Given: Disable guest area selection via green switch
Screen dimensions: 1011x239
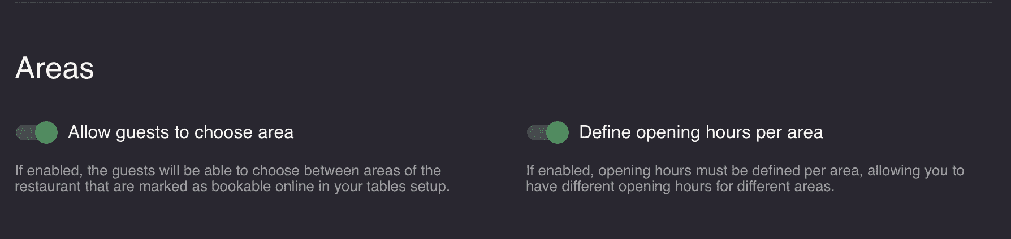Looking at the screenshot, I should (38, 132).
